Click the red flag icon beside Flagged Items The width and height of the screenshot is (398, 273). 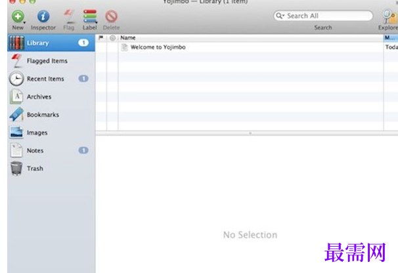(16, 60)
